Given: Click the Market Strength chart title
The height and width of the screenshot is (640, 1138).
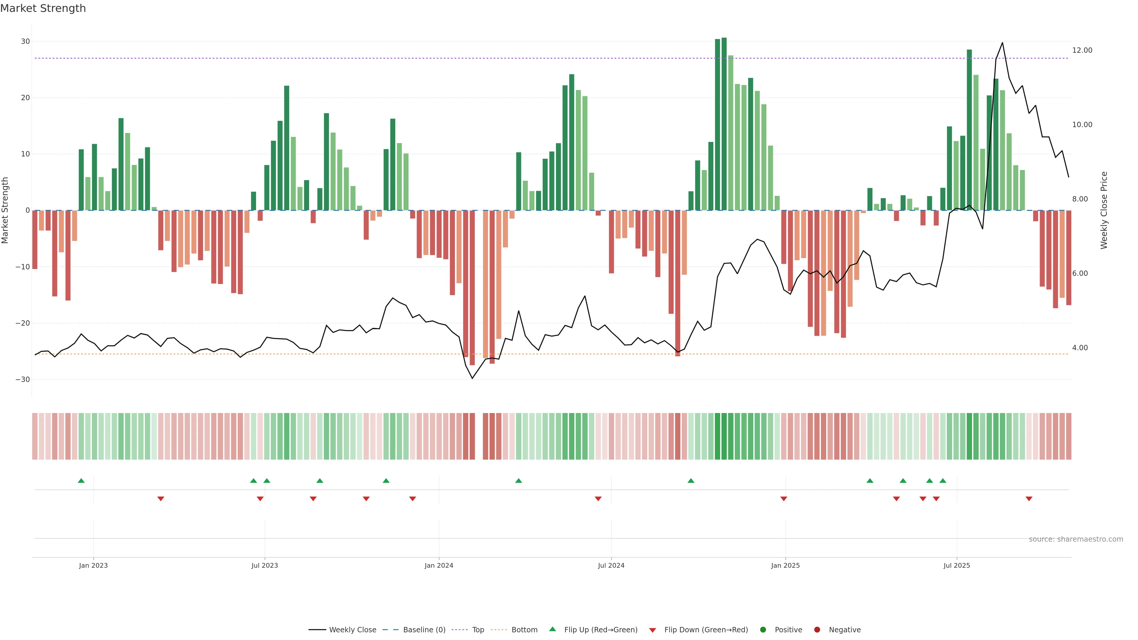Looking at the screenshot, I should pos(43,8).
